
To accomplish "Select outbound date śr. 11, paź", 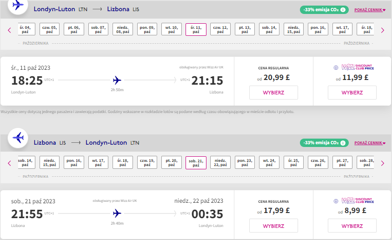I will click(x=196, y=29).
